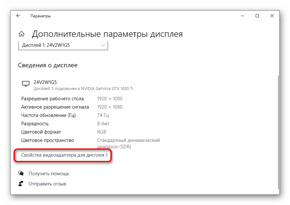Image resolution: width=290 pixels, height=205 pixels.
Task: Click the back arrow in title bar
Action: (18, 16)
